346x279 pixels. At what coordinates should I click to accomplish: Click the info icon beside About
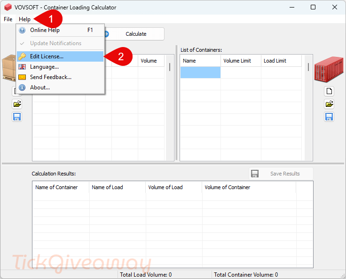click(x=22, y=88)
